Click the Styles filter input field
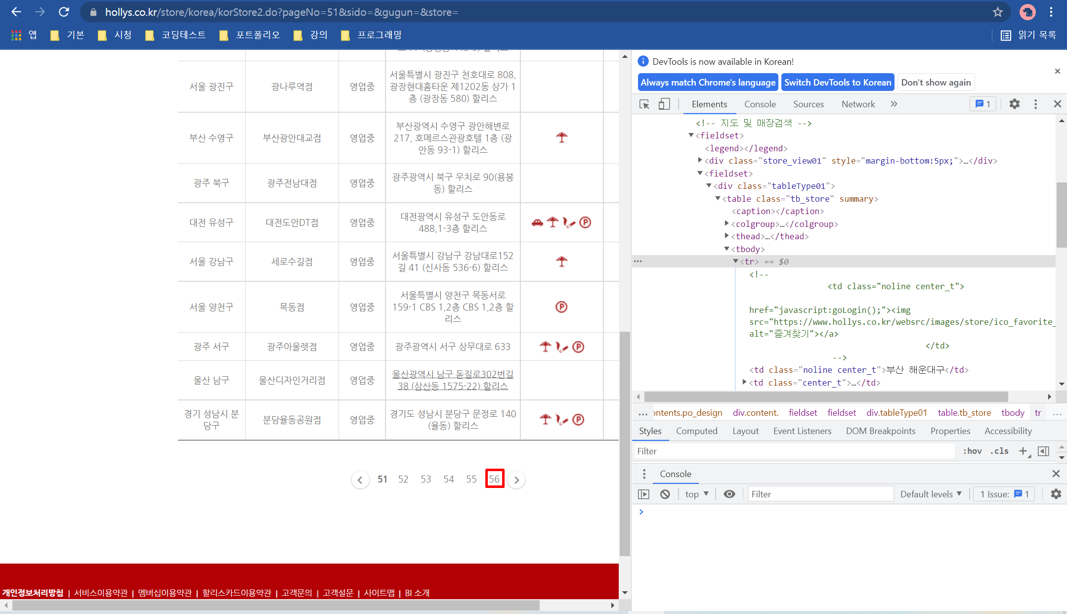Screen dimensions: 1067x614 click(793, 451)
